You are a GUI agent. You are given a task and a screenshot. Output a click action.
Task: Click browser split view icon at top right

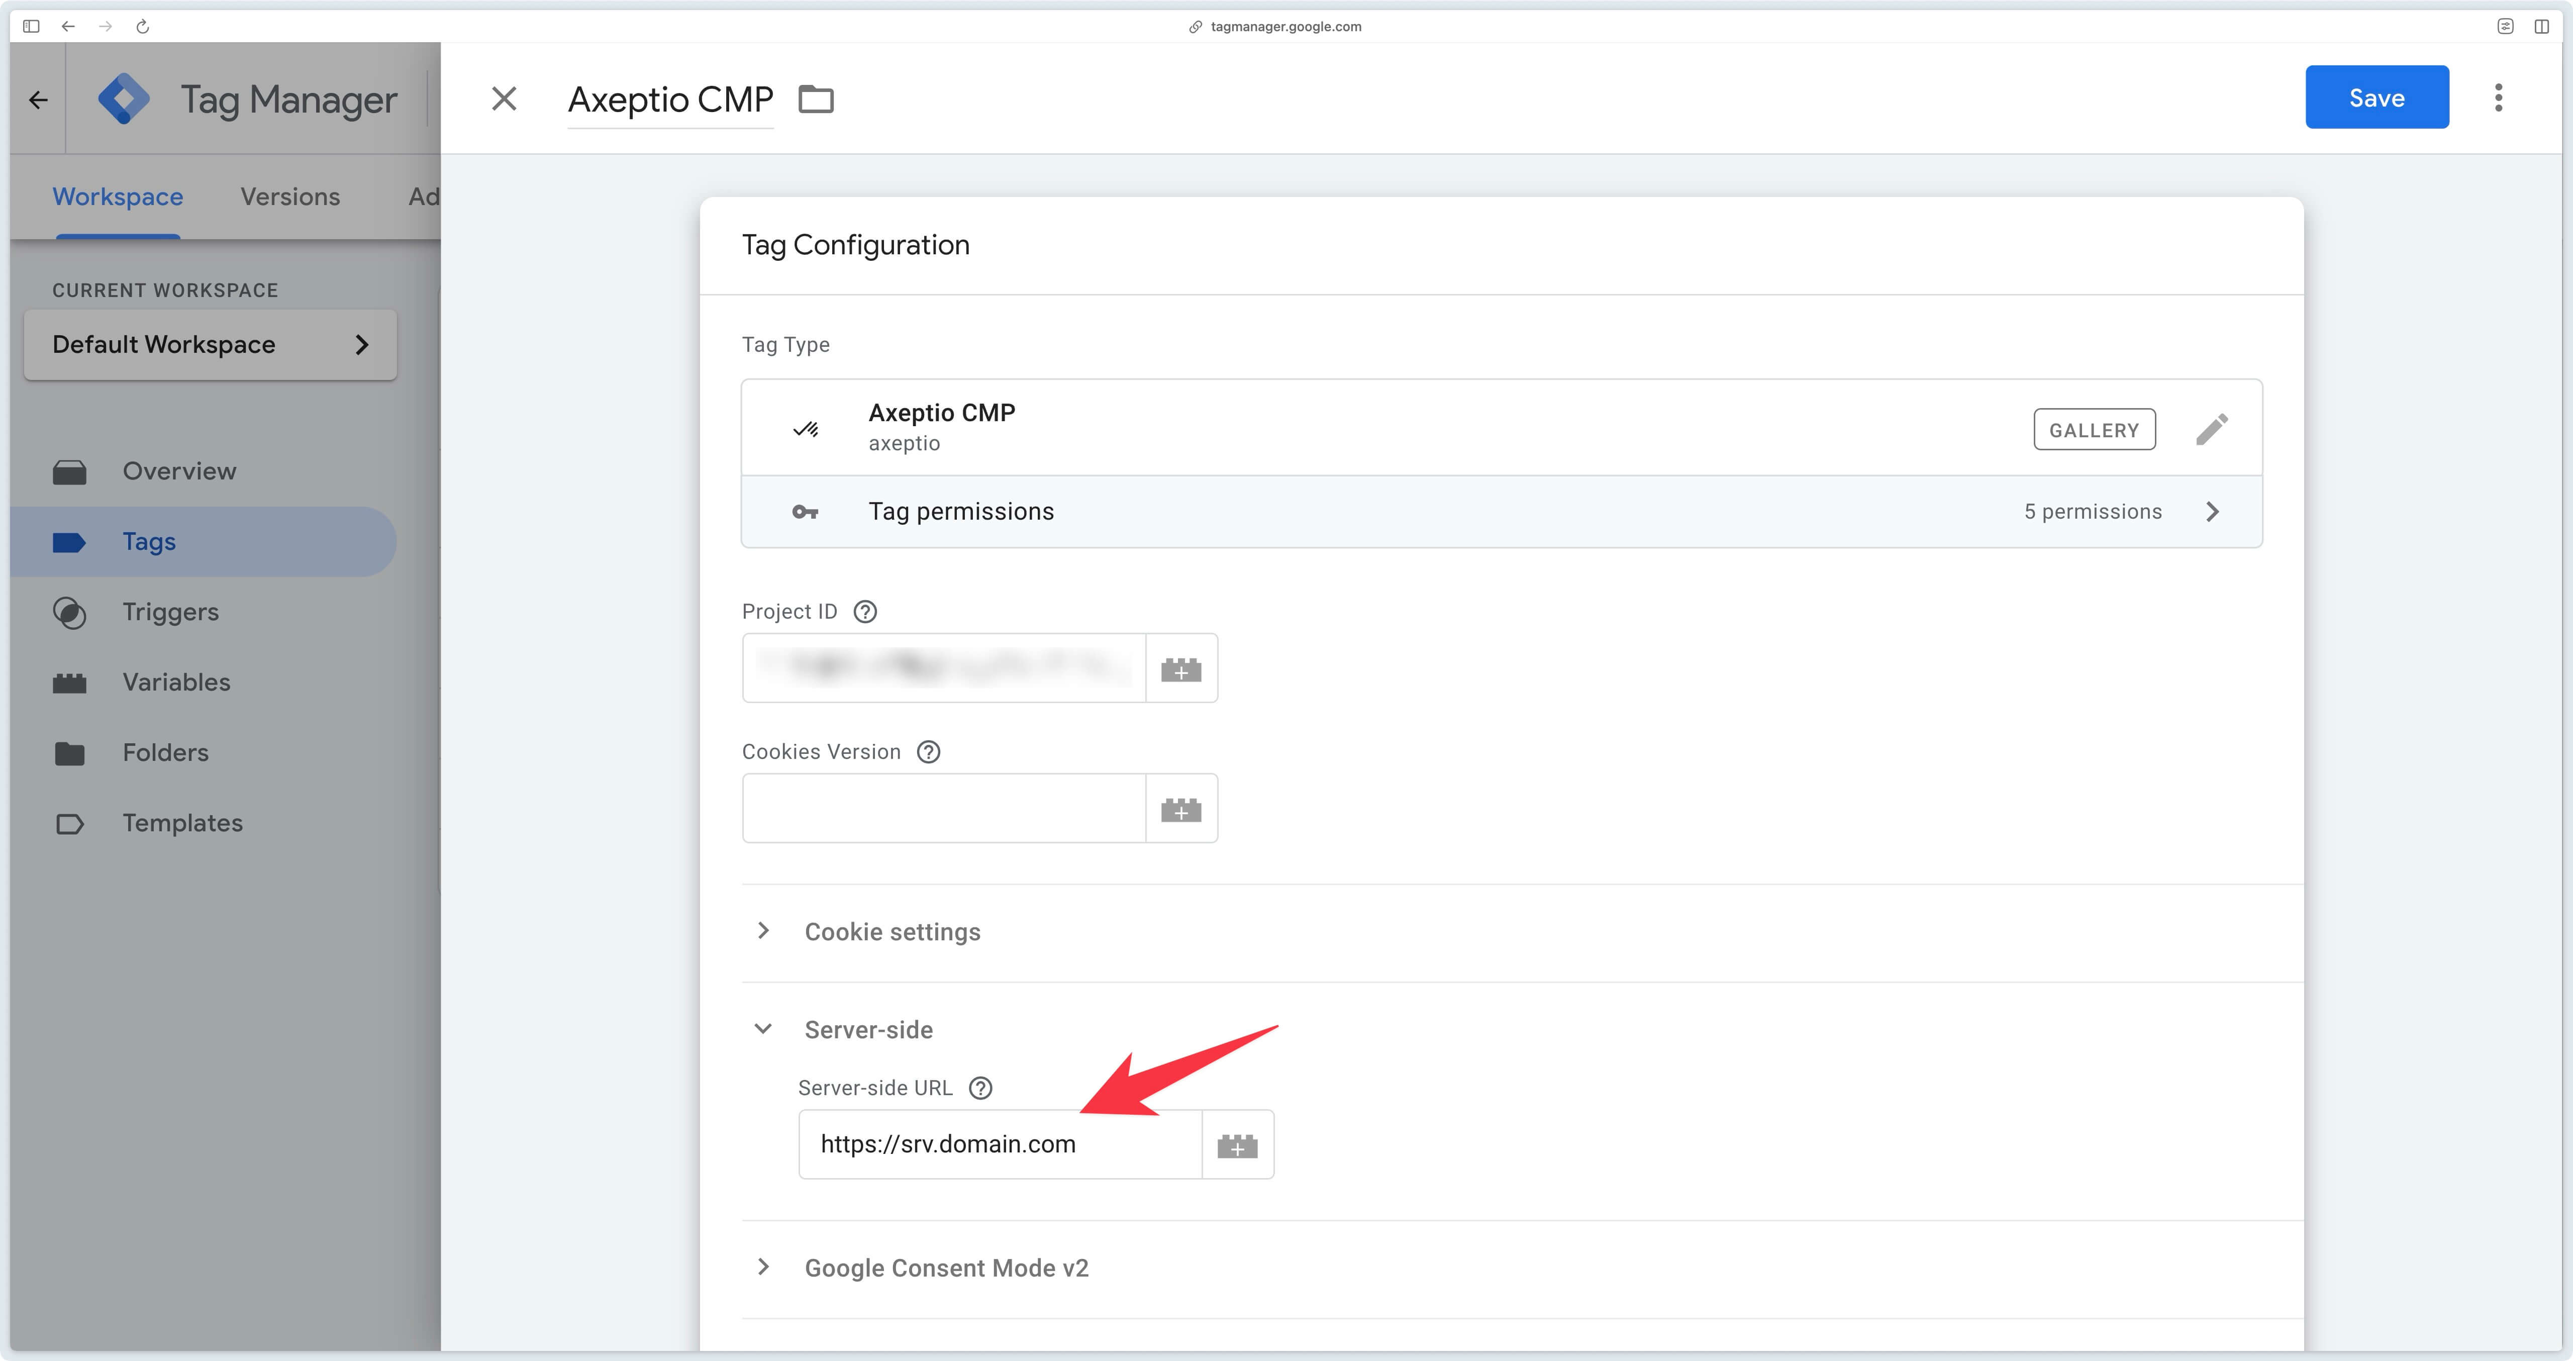click(2541, 26)
